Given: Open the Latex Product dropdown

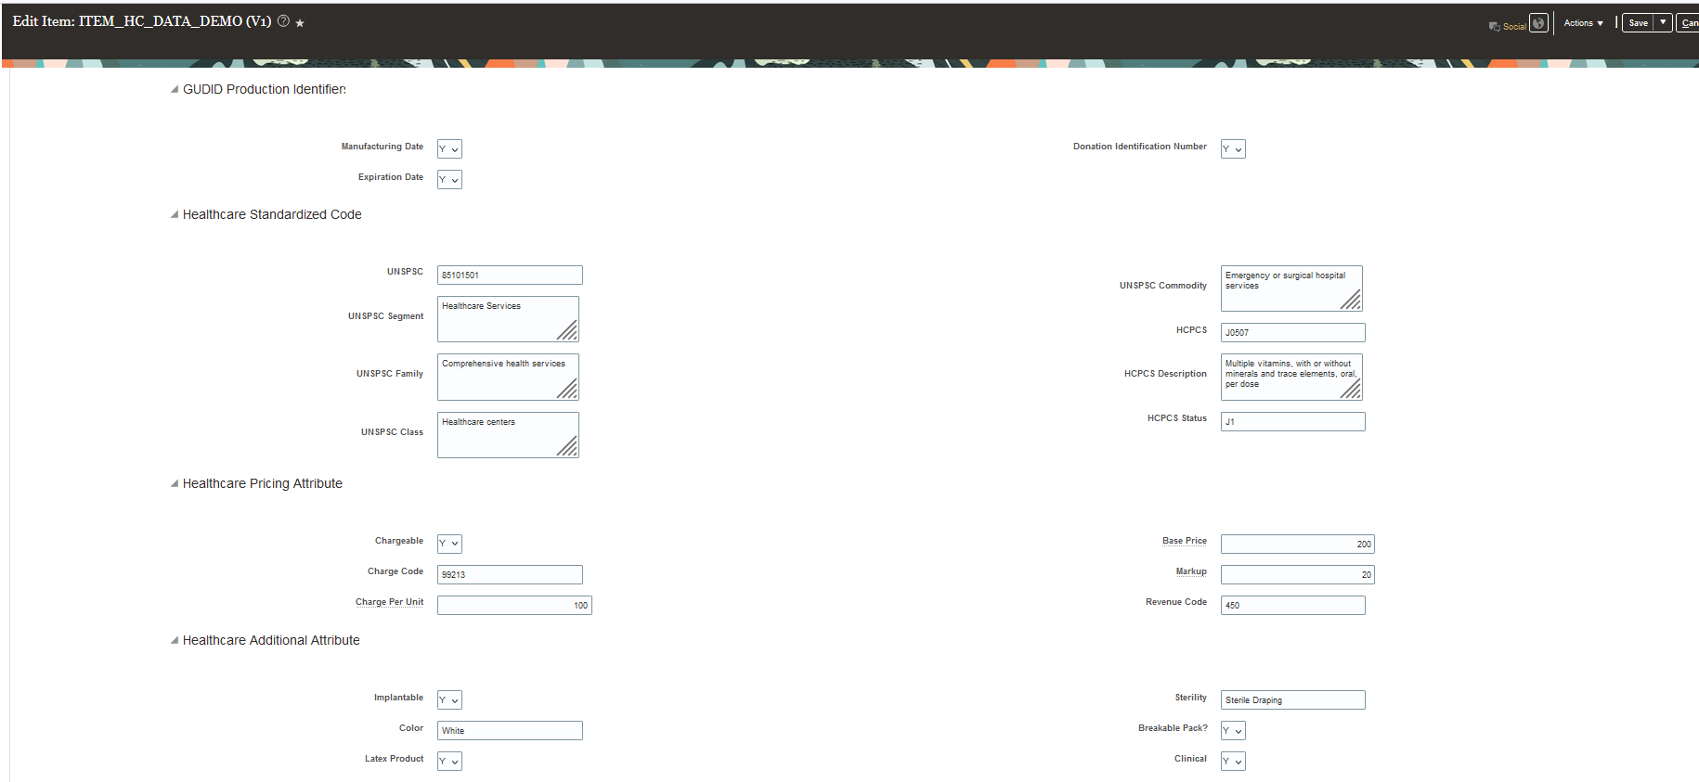Looking at the screenshot, I should (449, 762).
